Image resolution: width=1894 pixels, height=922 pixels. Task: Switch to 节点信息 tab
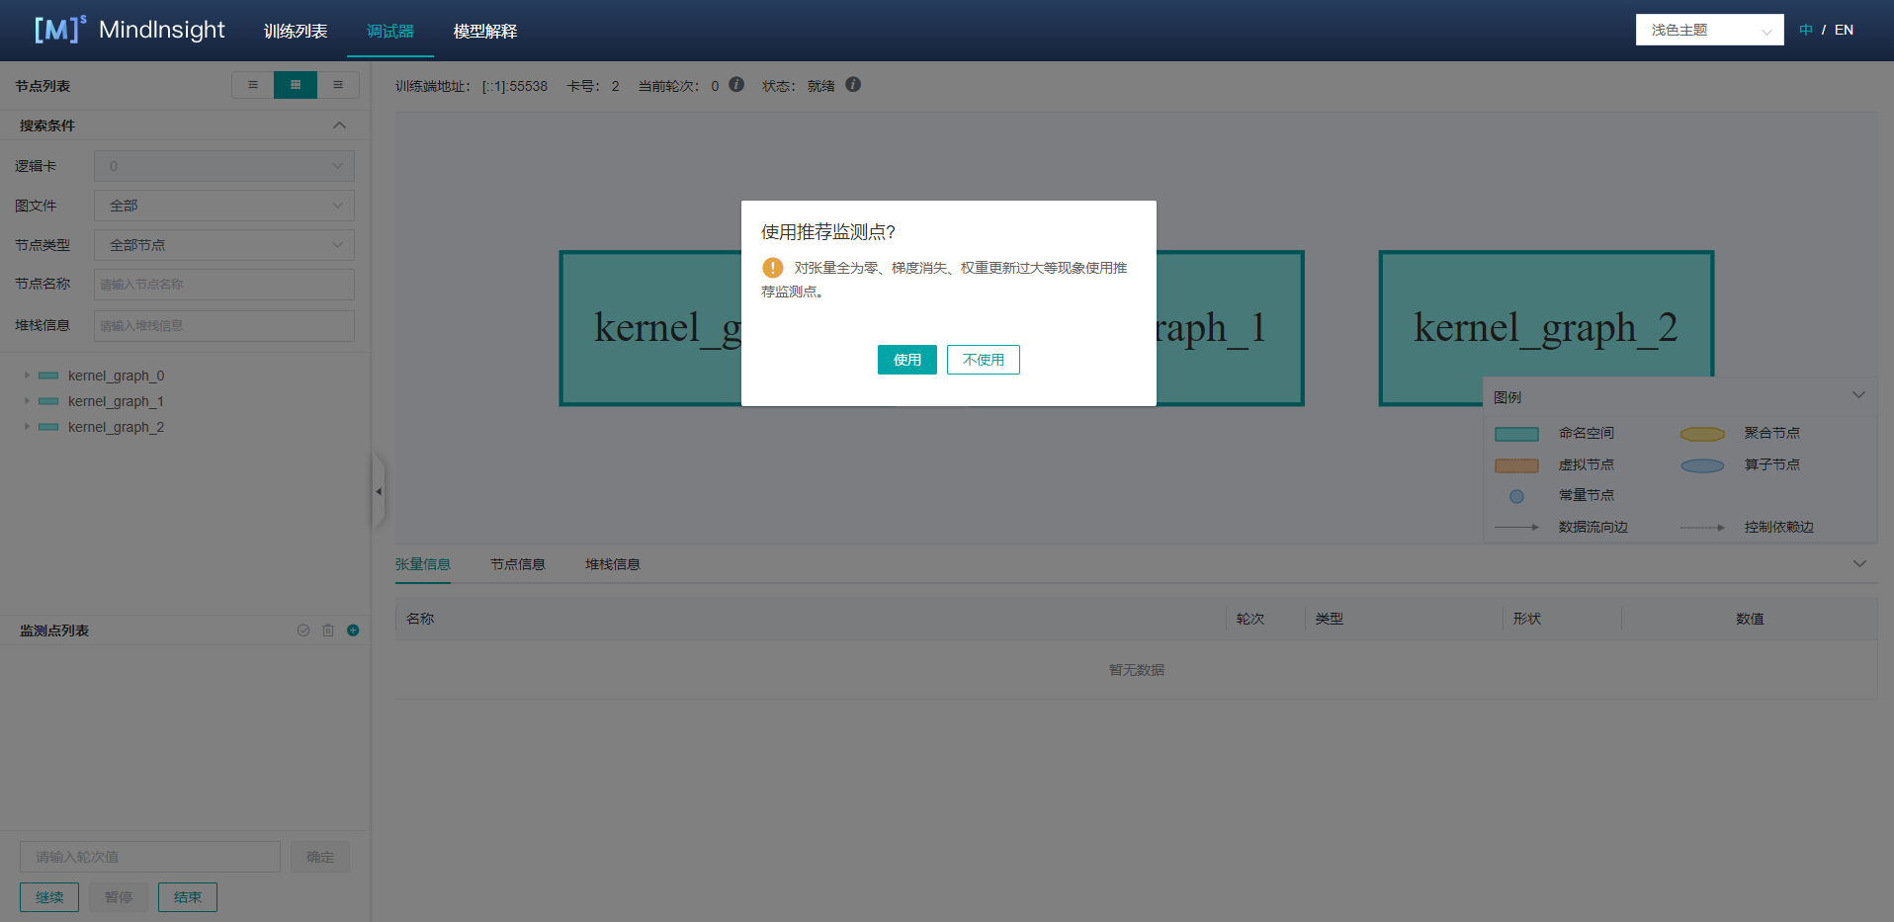pos(517,564)
